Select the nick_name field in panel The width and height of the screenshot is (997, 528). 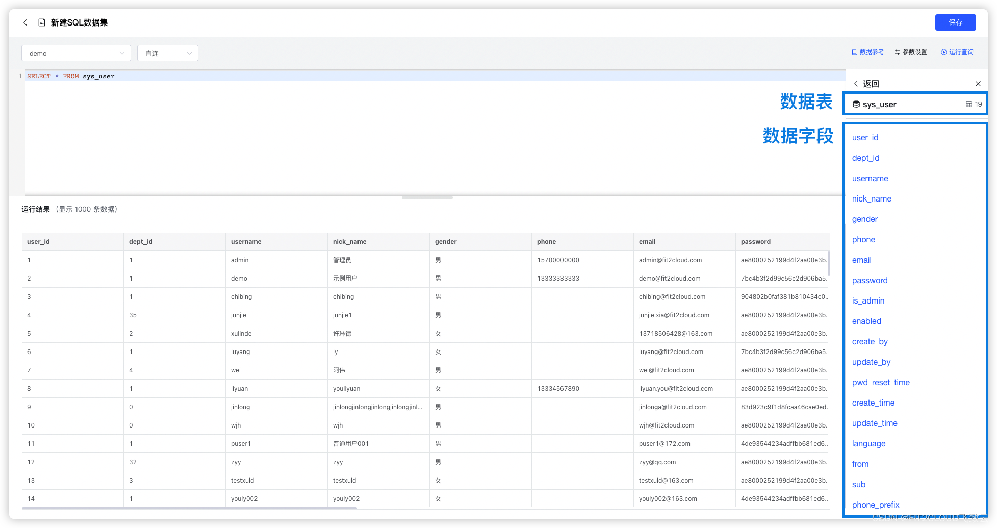[872, 199]
